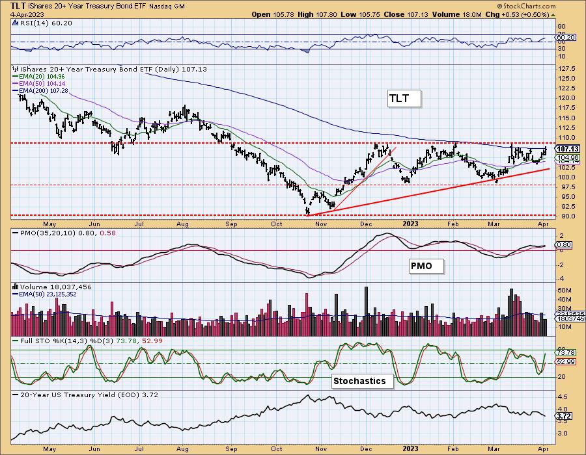Click the Chg +0.53 (+0.50%) value
Screen dimensions: 586x455
click(x=517, y=14)
